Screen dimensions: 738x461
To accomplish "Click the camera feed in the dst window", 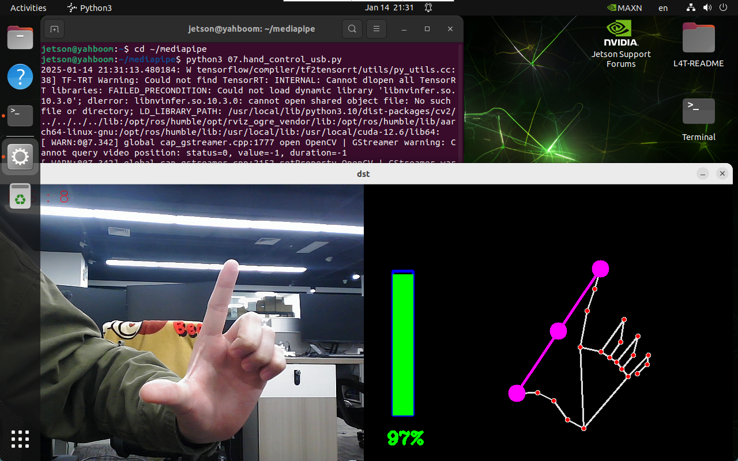I will (x=202, y=323).
